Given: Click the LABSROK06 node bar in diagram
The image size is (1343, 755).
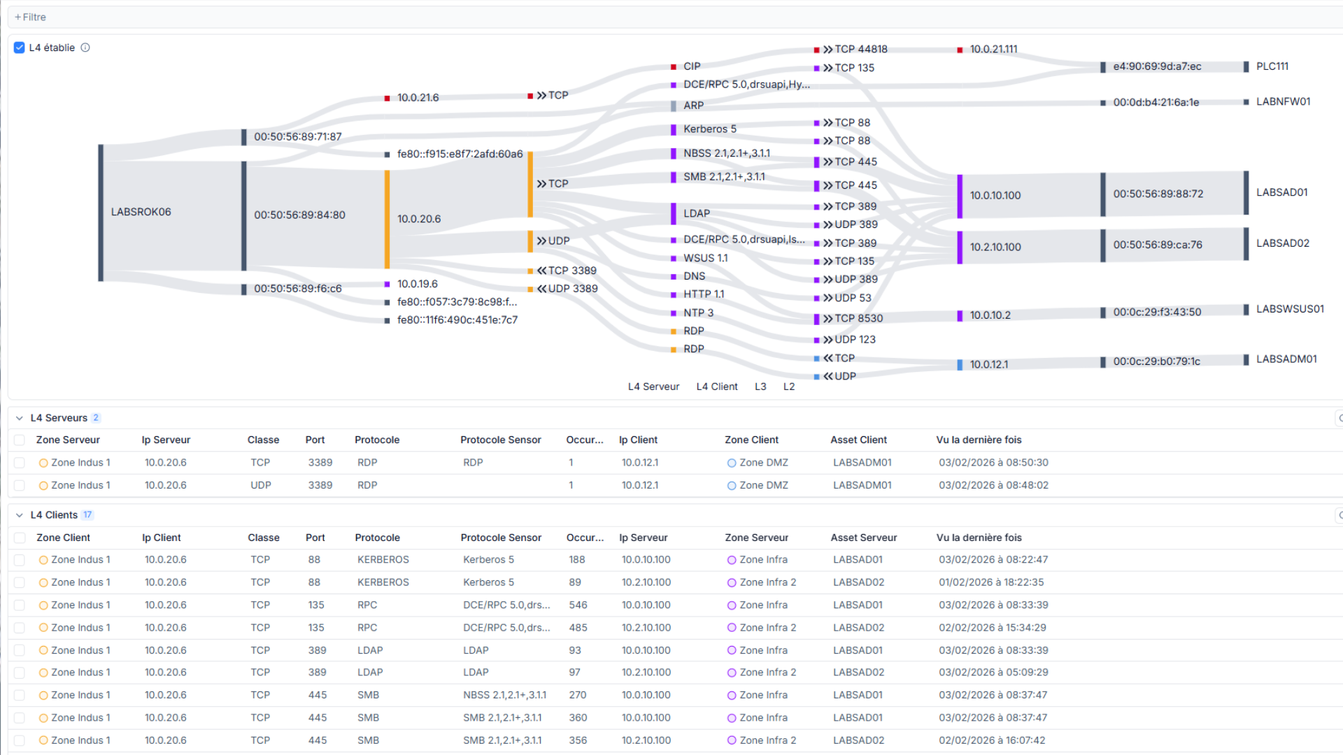Looking at the screenshot, I should point(101,213).
